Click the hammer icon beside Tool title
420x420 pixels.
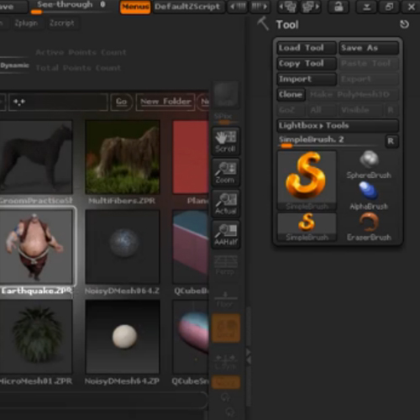[263, 24]
